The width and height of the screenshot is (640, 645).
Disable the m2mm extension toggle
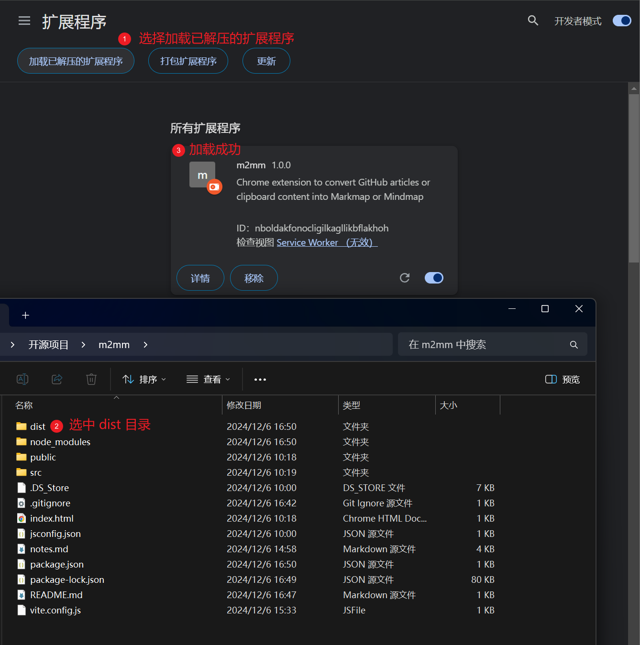coord(434,278)
